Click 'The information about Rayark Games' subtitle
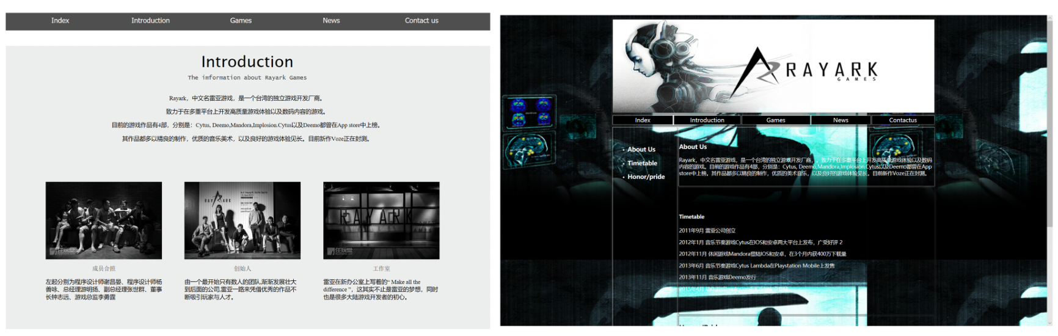Screen dimensions: 1058x336 [x=247, y=78]
